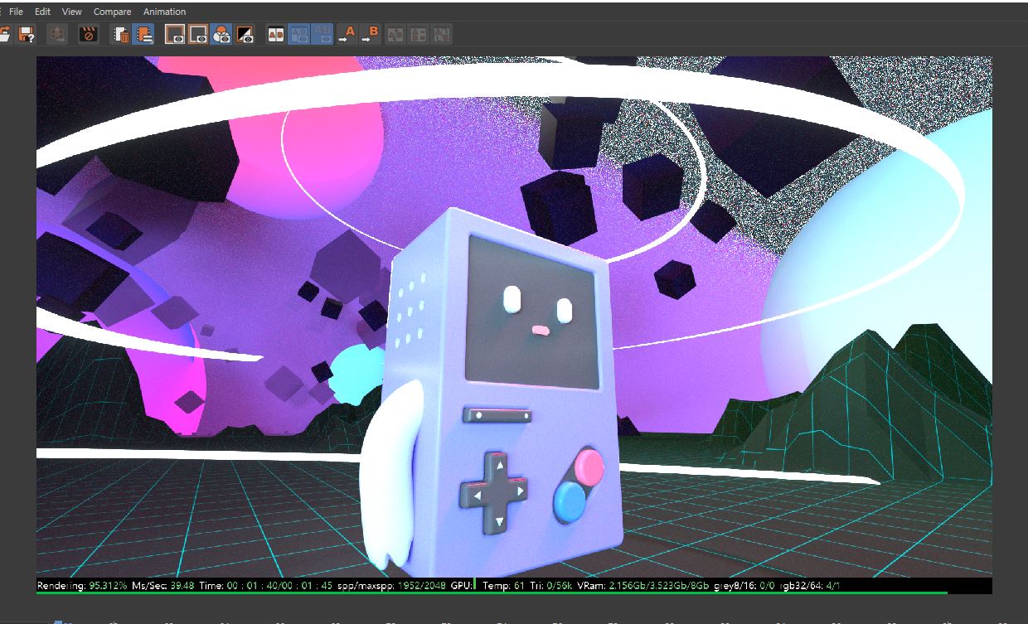
Task: Click the rendered game console image
Action: click(x=514, y=316)
